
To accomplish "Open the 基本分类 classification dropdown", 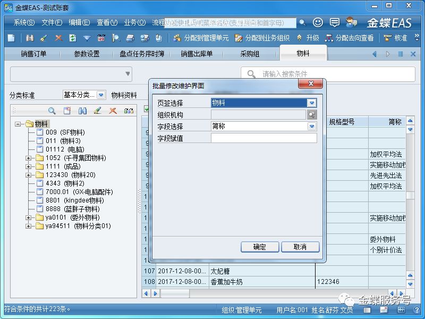I will (x=101, y=95).
